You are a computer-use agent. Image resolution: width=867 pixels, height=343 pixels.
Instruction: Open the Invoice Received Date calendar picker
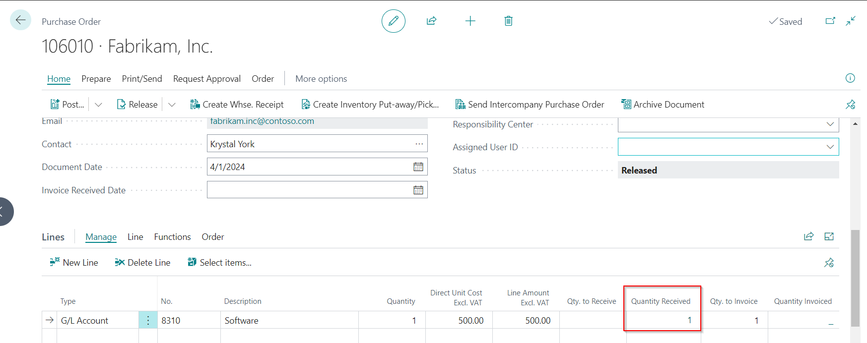click(x=418, y=190)
